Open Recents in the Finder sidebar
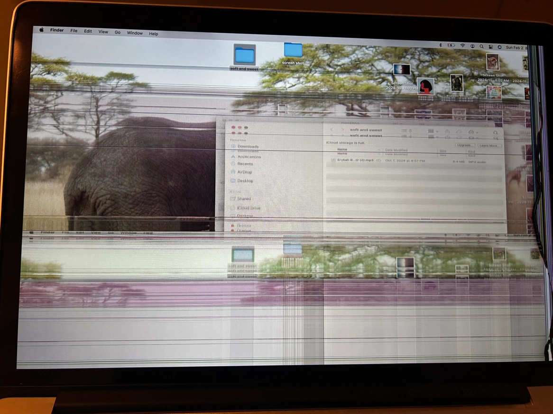Image resolution: width=553 pixels, height=414 pixels. pyautogui.click(x=241, y=163)
